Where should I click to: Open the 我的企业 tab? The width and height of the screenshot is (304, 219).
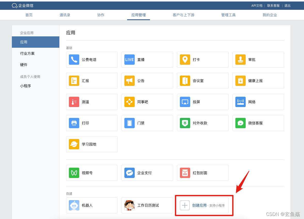tap(270, 15)
